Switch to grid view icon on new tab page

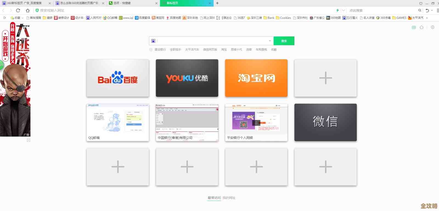[414, 27]
